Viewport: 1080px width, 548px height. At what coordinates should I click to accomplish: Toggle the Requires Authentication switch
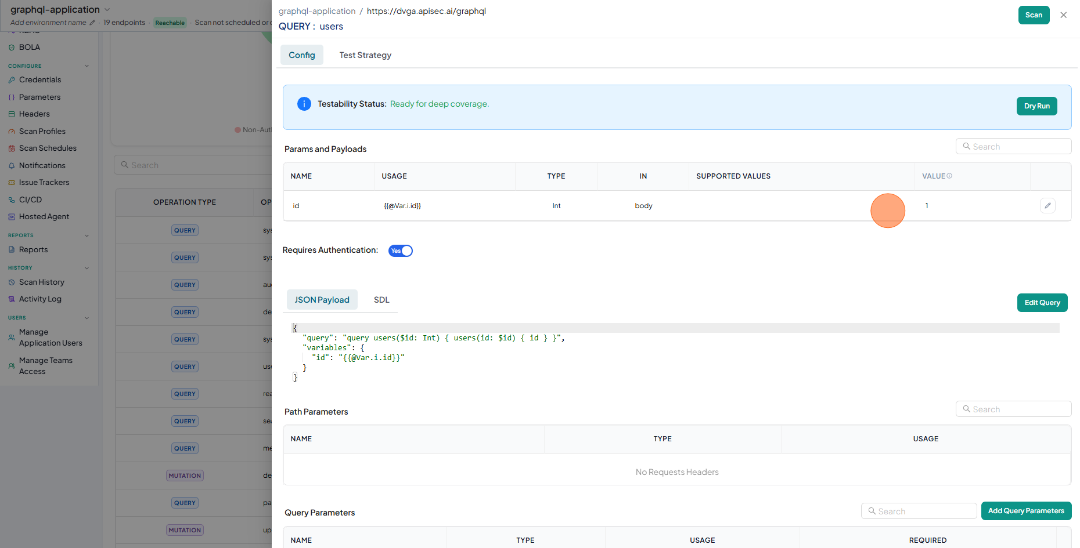pos(401,251)
